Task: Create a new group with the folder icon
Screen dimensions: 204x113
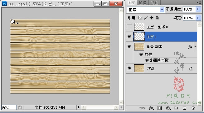Action: pos(176,108)
